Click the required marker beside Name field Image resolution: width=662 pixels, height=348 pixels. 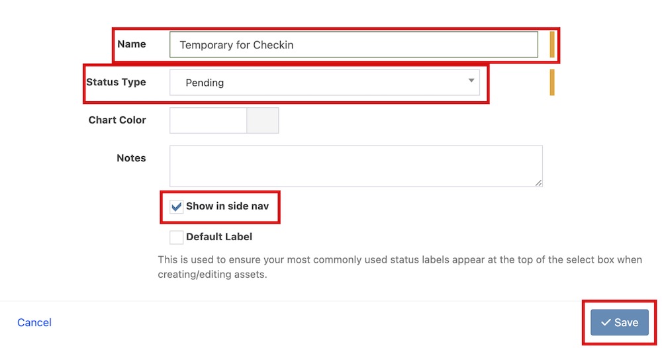(x=552, y=44)
